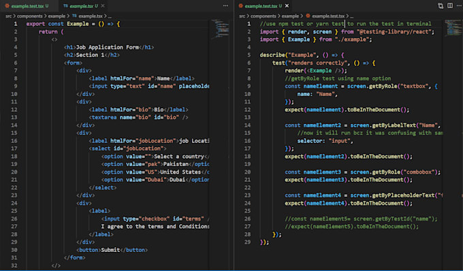Click the 'now it will run bcz' comment
Image resolution: width=463 pixels, height=271 pixels.
pyautogui.click(x=370, y=133)
